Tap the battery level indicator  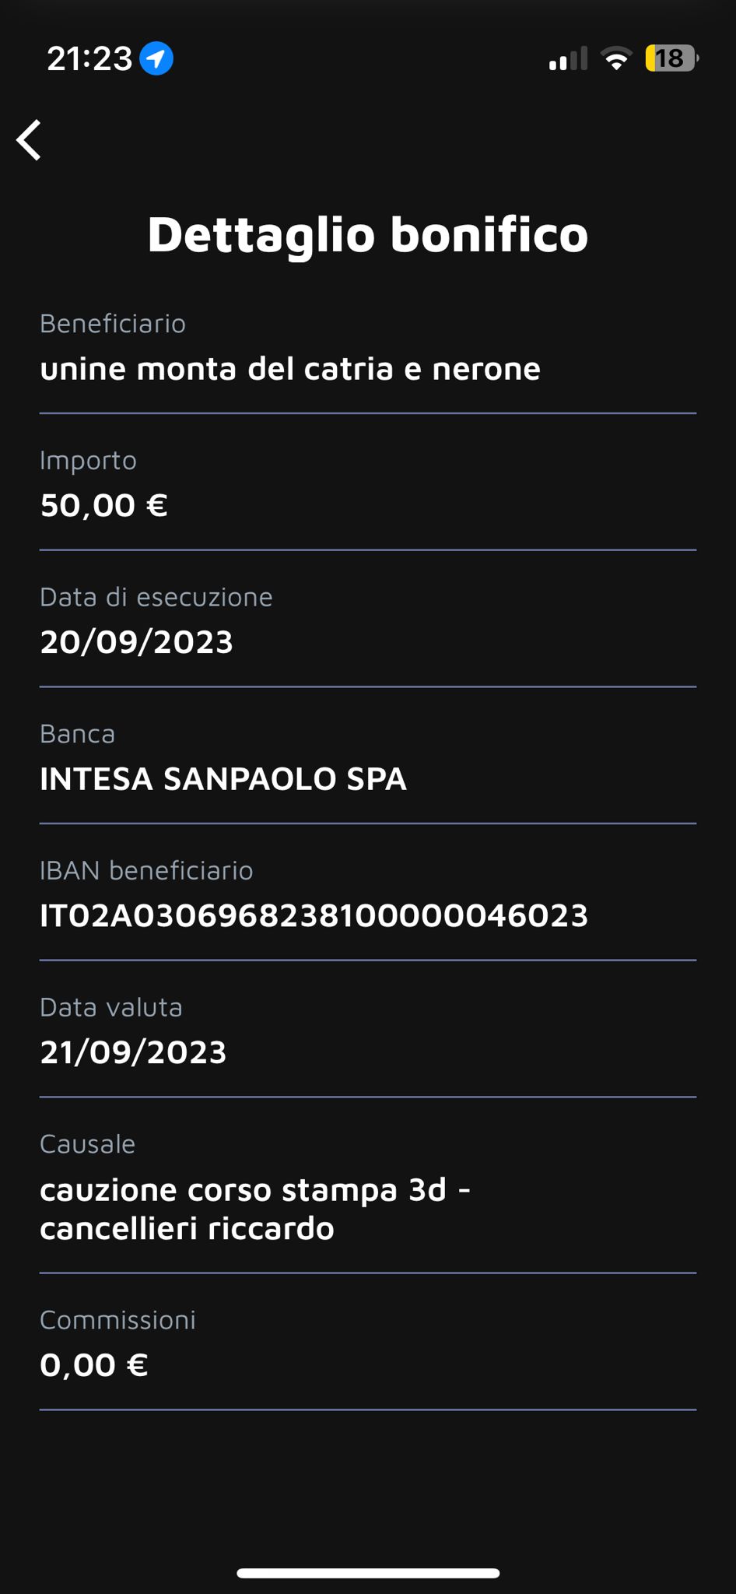pos(671,58)
